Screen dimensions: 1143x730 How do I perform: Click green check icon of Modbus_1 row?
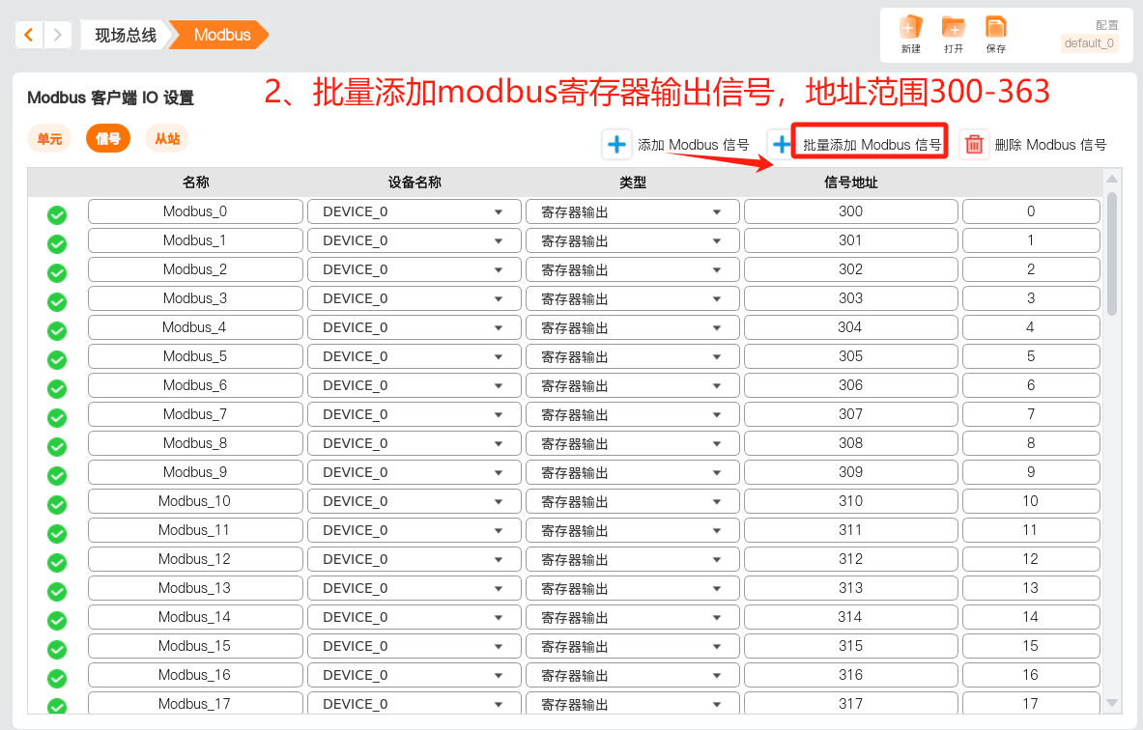click(57, 244)
